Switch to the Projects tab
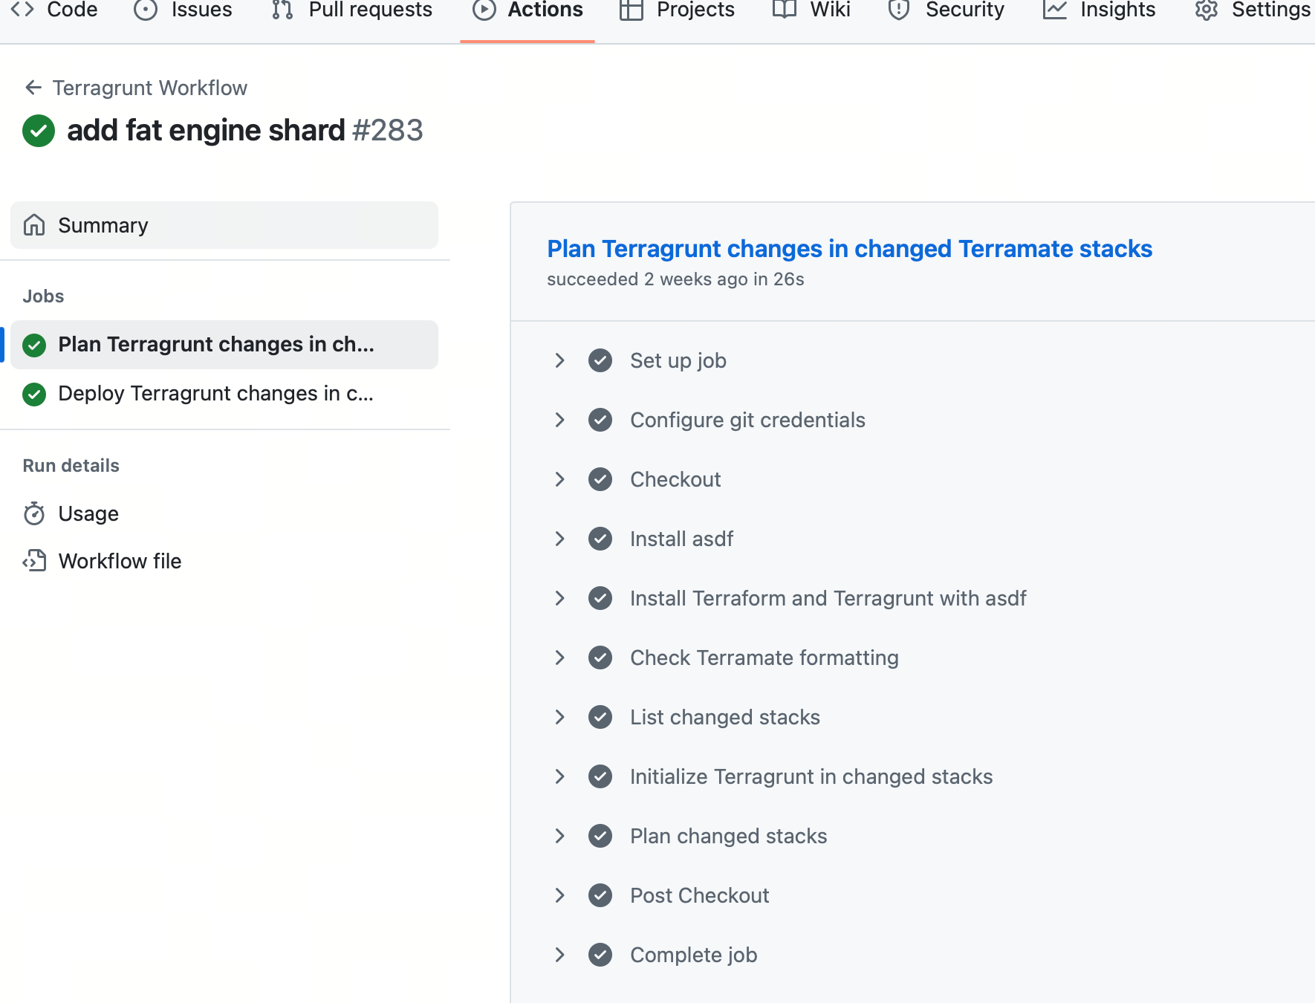 coord(677,10)
